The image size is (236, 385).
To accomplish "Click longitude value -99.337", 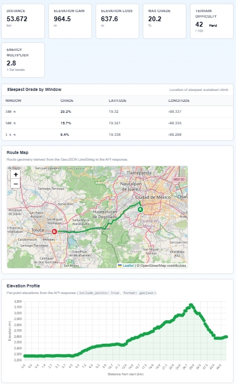I will [175, 112].
